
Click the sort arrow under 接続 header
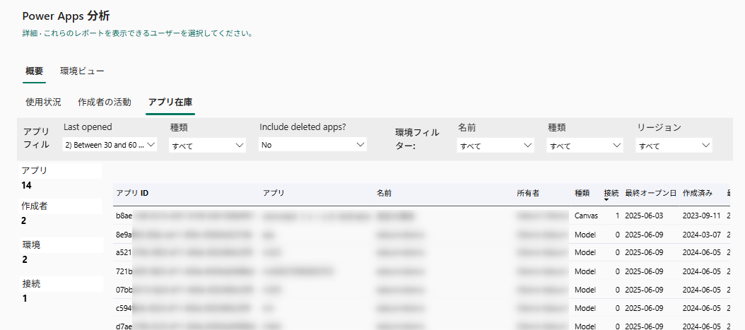(x=606, y=200)
